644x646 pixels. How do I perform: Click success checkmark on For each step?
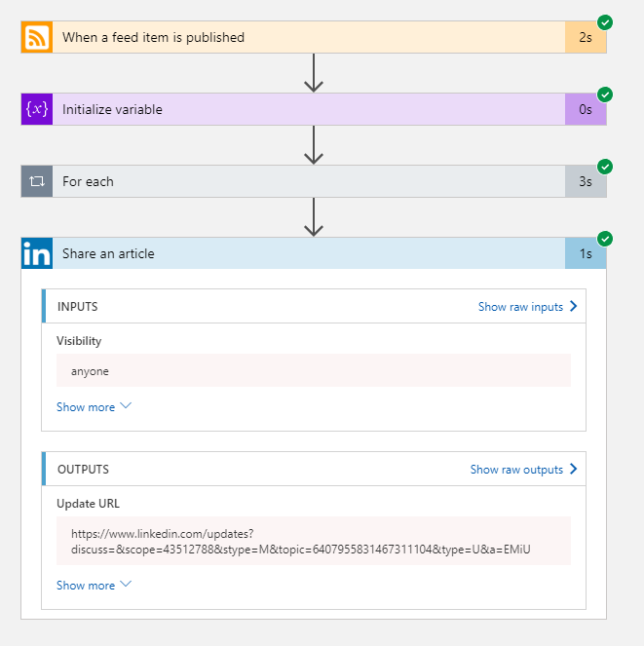pyautogui.click(x=605, y=167)
